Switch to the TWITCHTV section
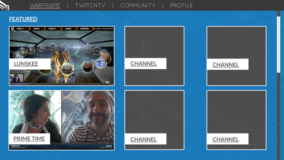Screen dimensions: 284x160 pos(90,6)
